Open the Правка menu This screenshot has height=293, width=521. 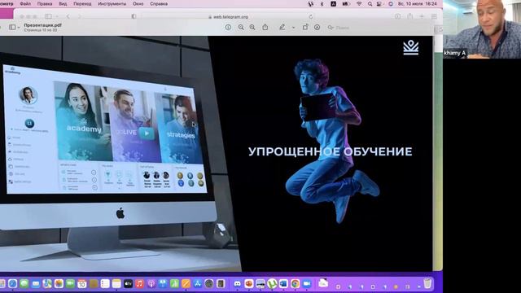click(45, 4)
